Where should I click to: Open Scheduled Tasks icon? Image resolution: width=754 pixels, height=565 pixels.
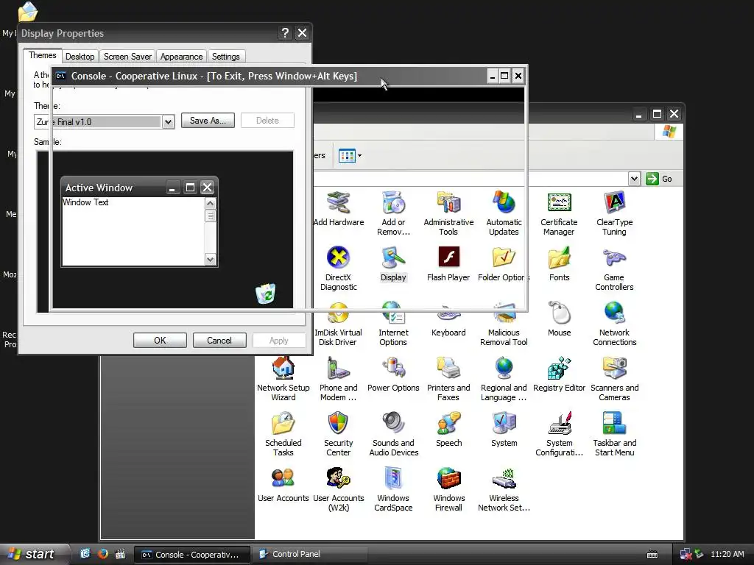(283, 423)
